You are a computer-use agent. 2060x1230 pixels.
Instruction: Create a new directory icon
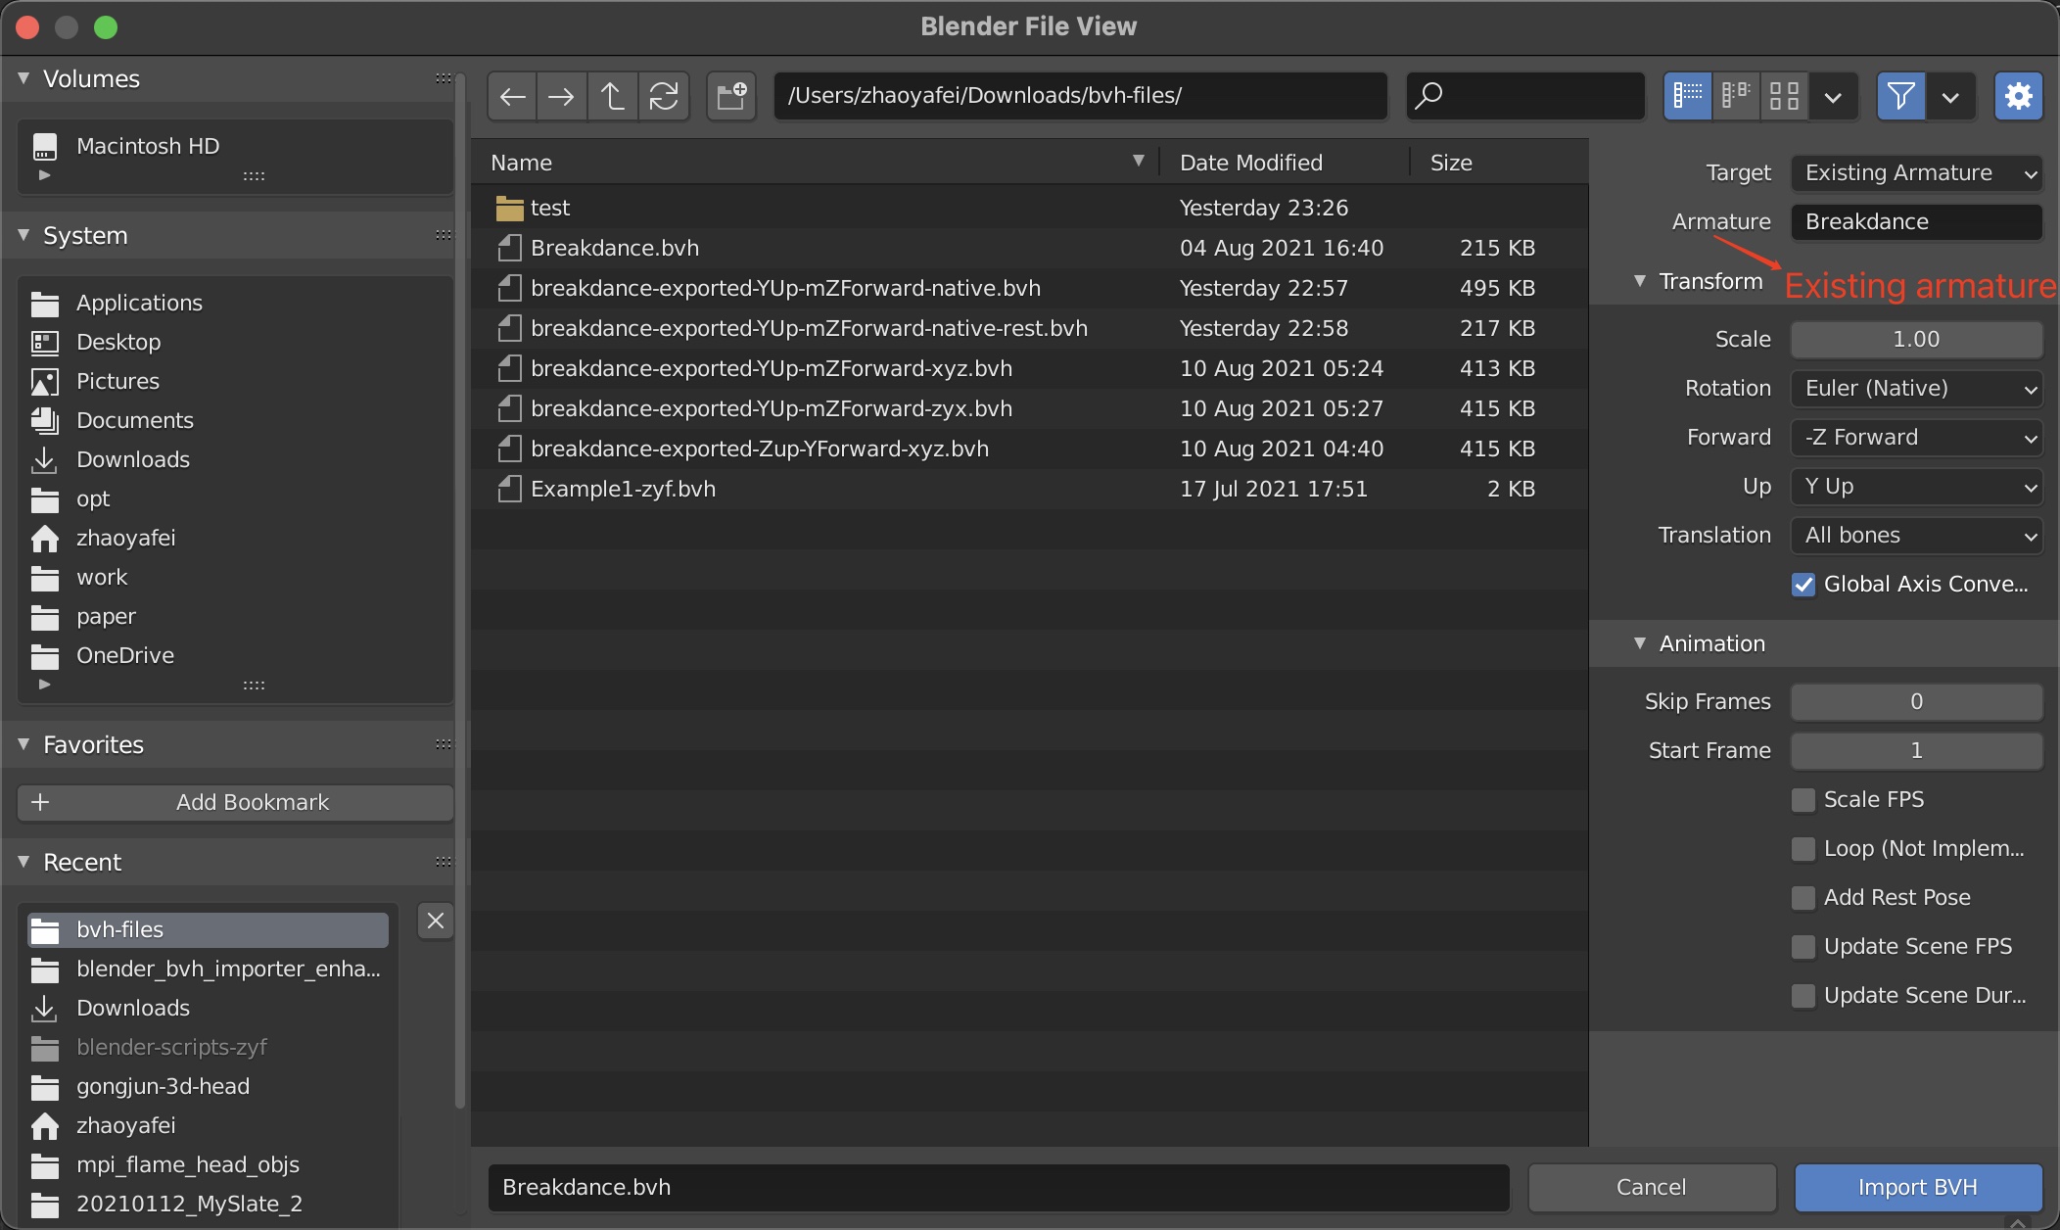point(731,96)
